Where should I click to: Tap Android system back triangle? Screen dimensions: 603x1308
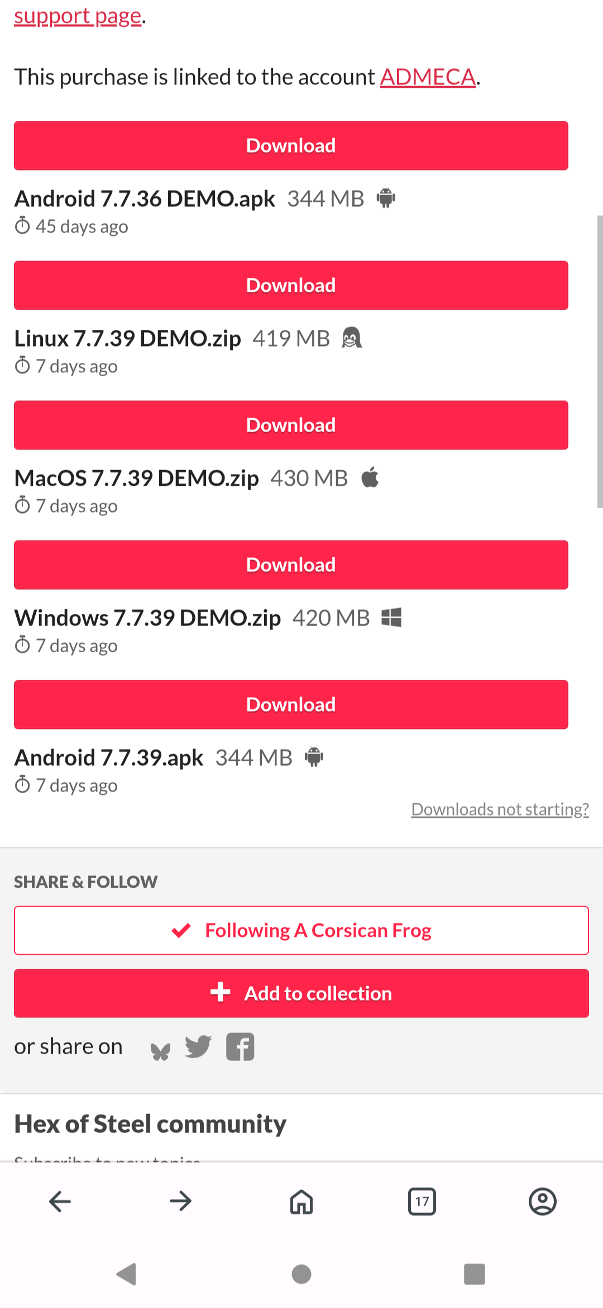point(127,1274)
